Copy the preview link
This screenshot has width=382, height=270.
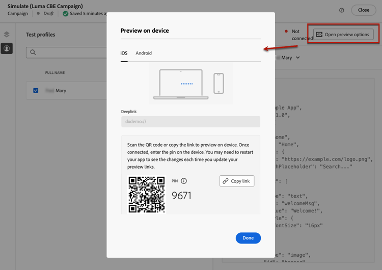point(237,181)
